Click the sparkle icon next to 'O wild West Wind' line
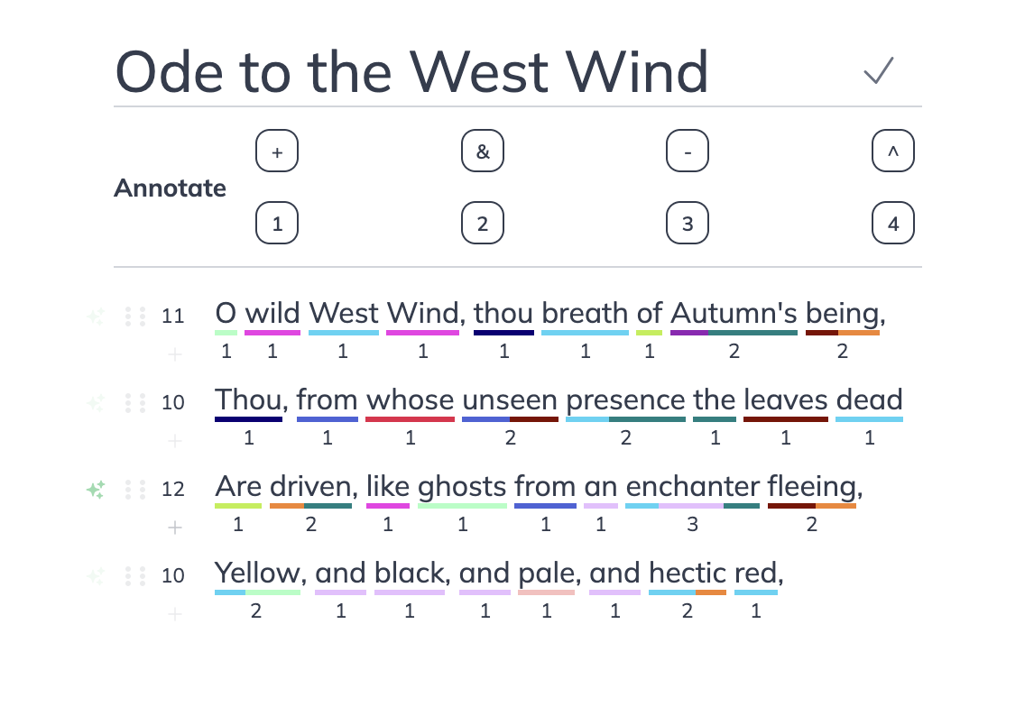Screen dimensions: 1034x716 [x=97, y=317]
